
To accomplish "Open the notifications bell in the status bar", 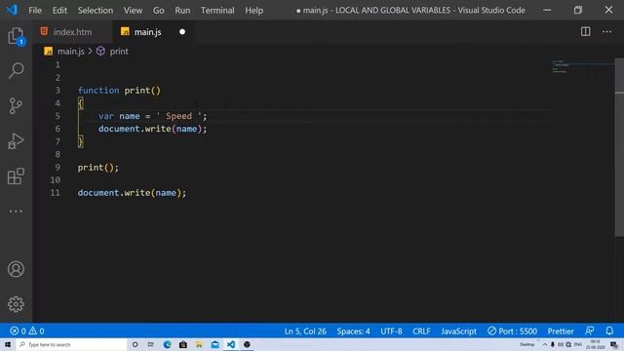I will pyautogui.click(x=609, y=331).
